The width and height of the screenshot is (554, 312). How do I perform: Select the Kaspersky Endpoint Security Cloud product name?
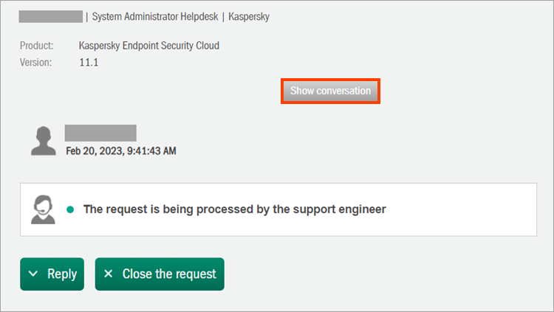point(148,46)
